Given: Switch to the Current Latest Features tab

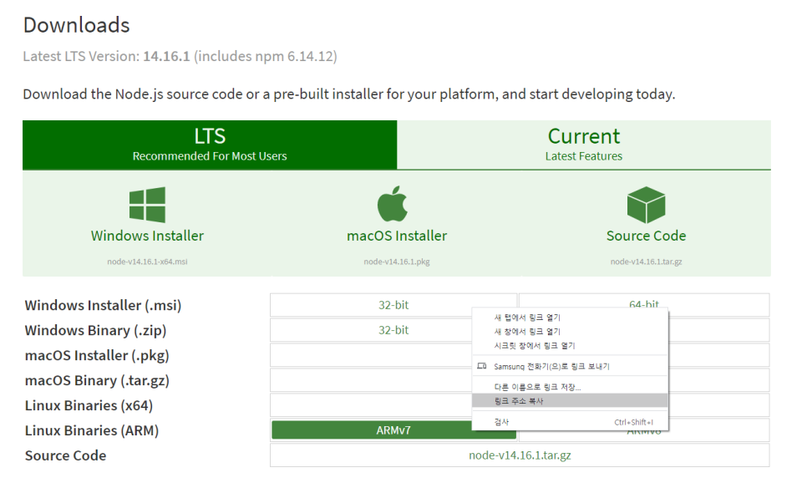Looking at the screenshot, I should 584,145.
